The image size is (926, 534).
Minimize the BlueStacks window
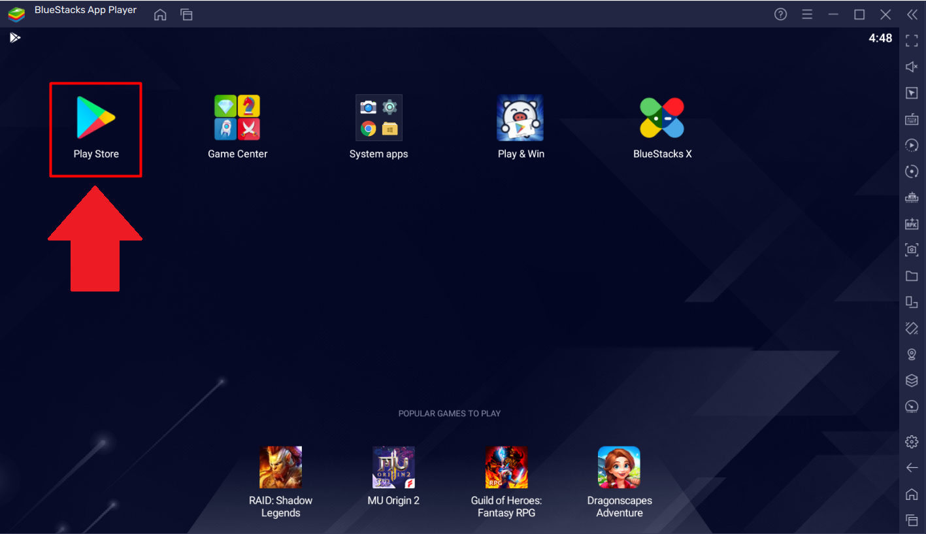pos(833,14)
